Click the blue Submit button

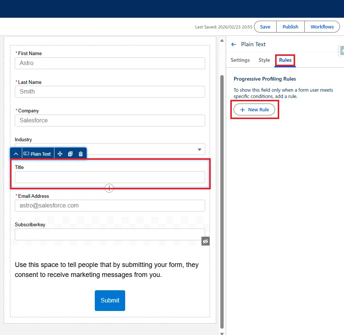(x=110, y=300)
